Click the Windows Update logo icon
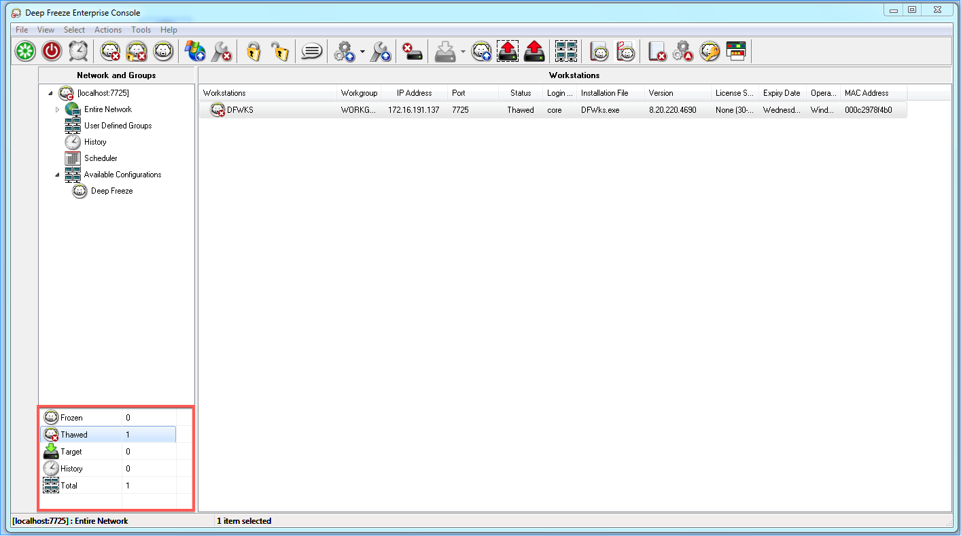This screenshot has height=536, width=961. coord(195,51)
